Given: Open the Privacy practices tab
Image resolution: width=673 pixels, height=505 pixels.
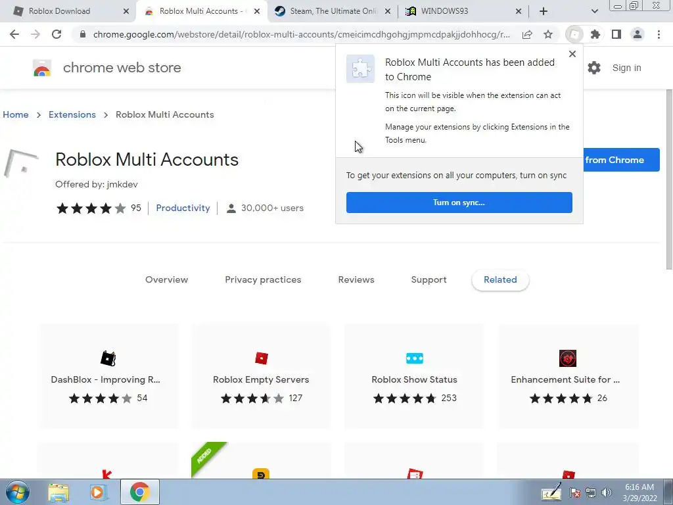Looking at the screenshot, I should (x=263, y=279).
